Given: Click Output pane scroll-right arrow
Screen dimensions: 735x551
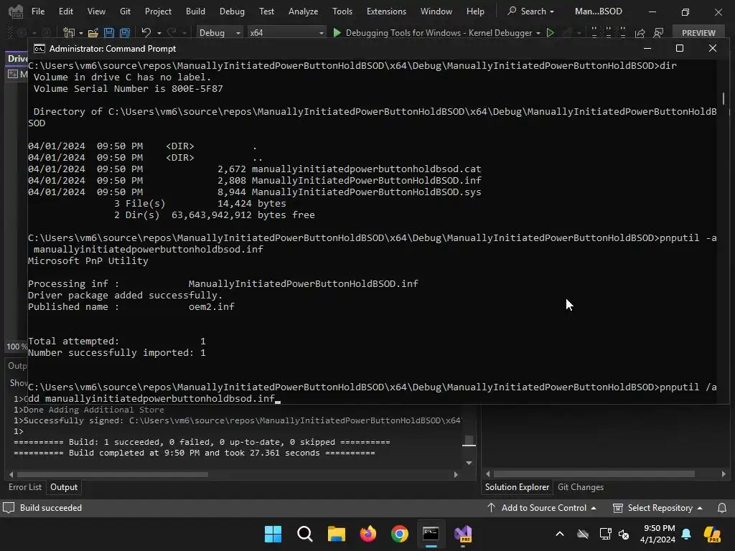Looking at the screenshot, I should pyautogui.click(x=456, y=474).
